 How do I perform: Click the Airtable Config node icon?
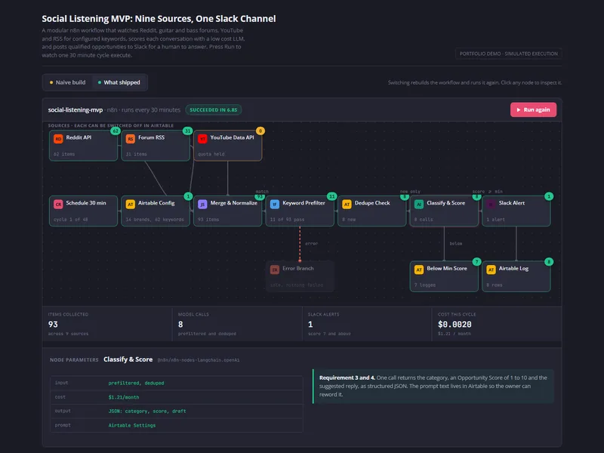[x=130, y=204]
